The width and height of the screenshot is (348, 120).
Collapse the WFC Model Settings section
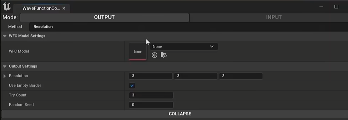(5, 36)
